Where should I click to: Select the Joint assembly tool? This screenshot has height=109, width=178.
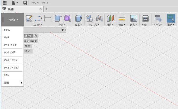click(99, 18)
